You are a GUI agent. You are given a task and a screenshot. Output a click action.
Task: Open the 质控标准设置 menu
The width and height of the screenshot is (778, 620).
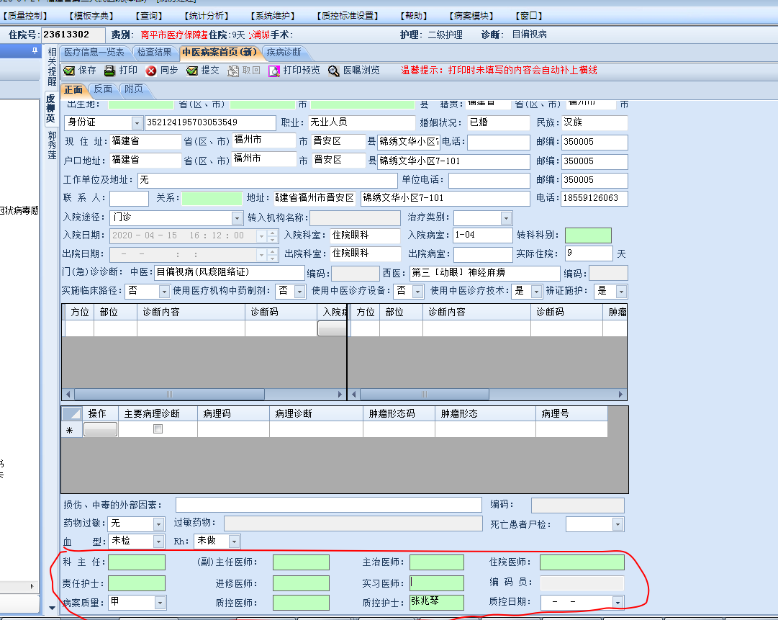348,16
